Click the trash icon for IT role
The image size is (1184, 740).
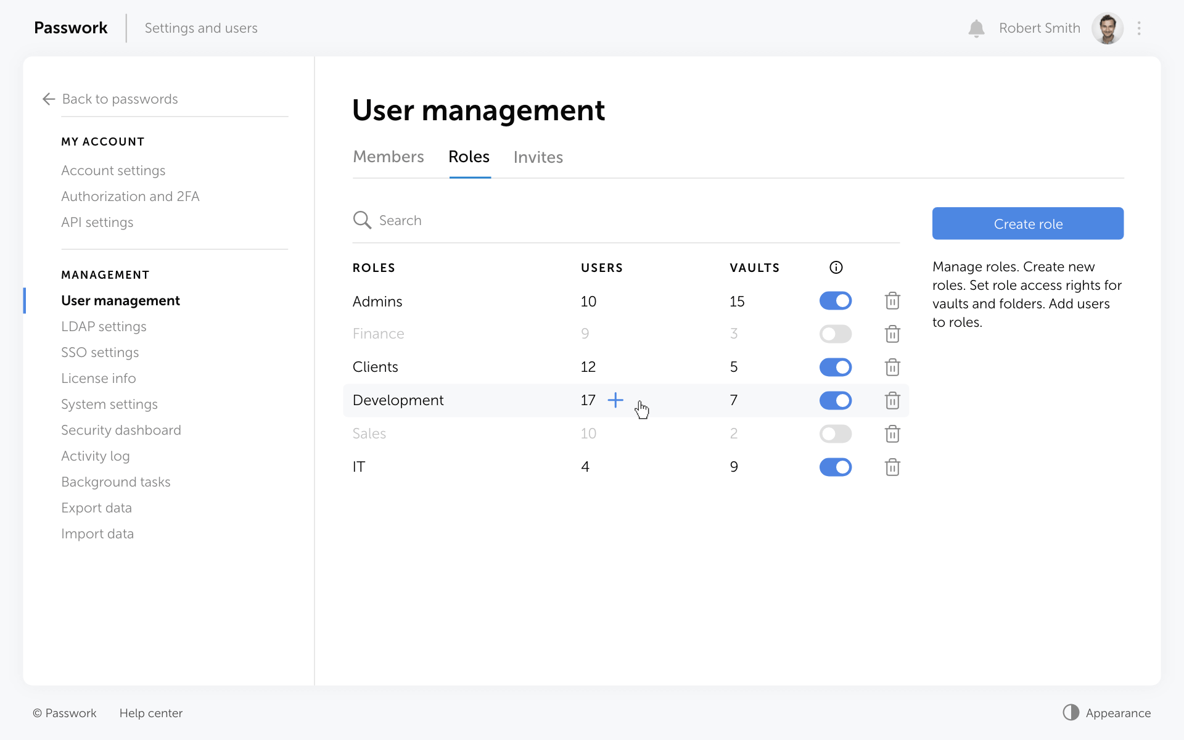(892, 467)
